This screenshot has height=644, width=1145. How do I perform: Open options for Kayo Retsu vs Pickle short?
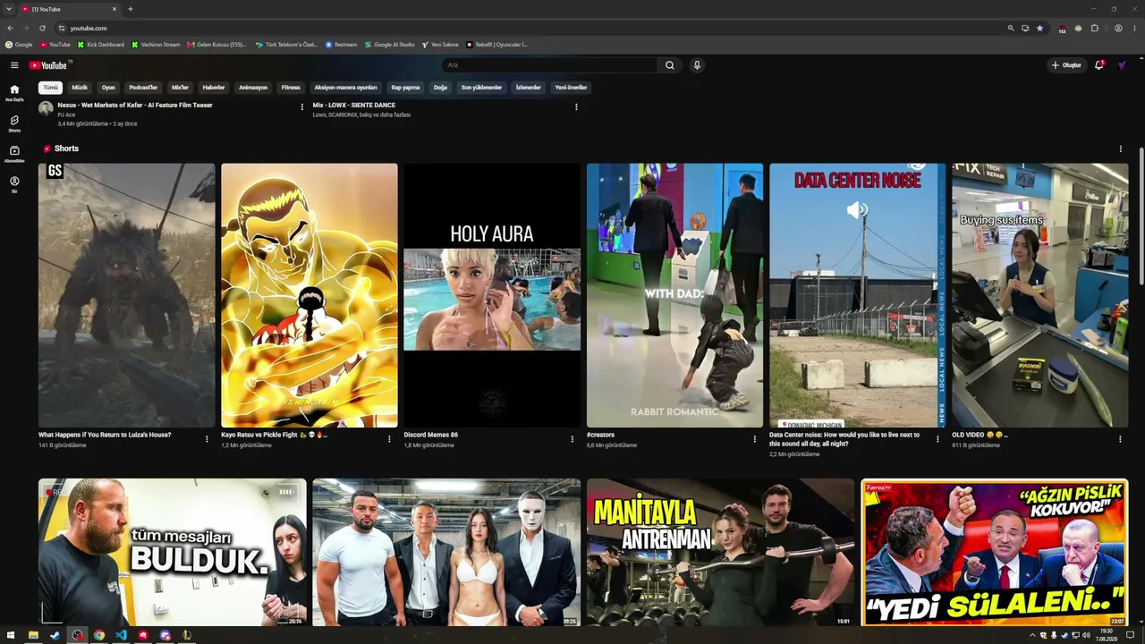coord(389,439)
